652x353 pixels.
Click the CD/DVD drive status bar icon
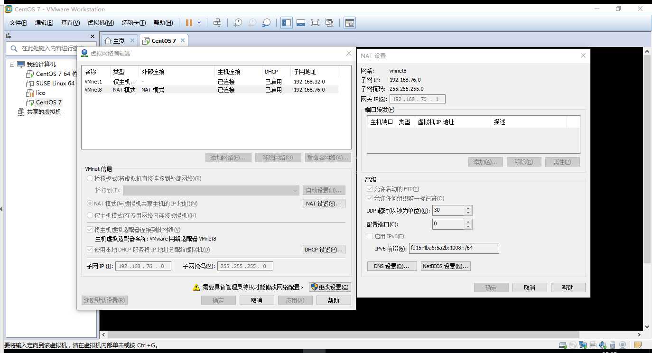573,345
